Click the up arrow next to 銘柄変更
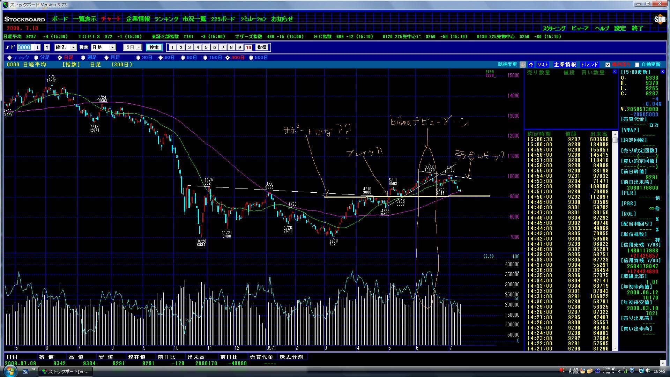The image size is (670, 377). click(531, 65)
